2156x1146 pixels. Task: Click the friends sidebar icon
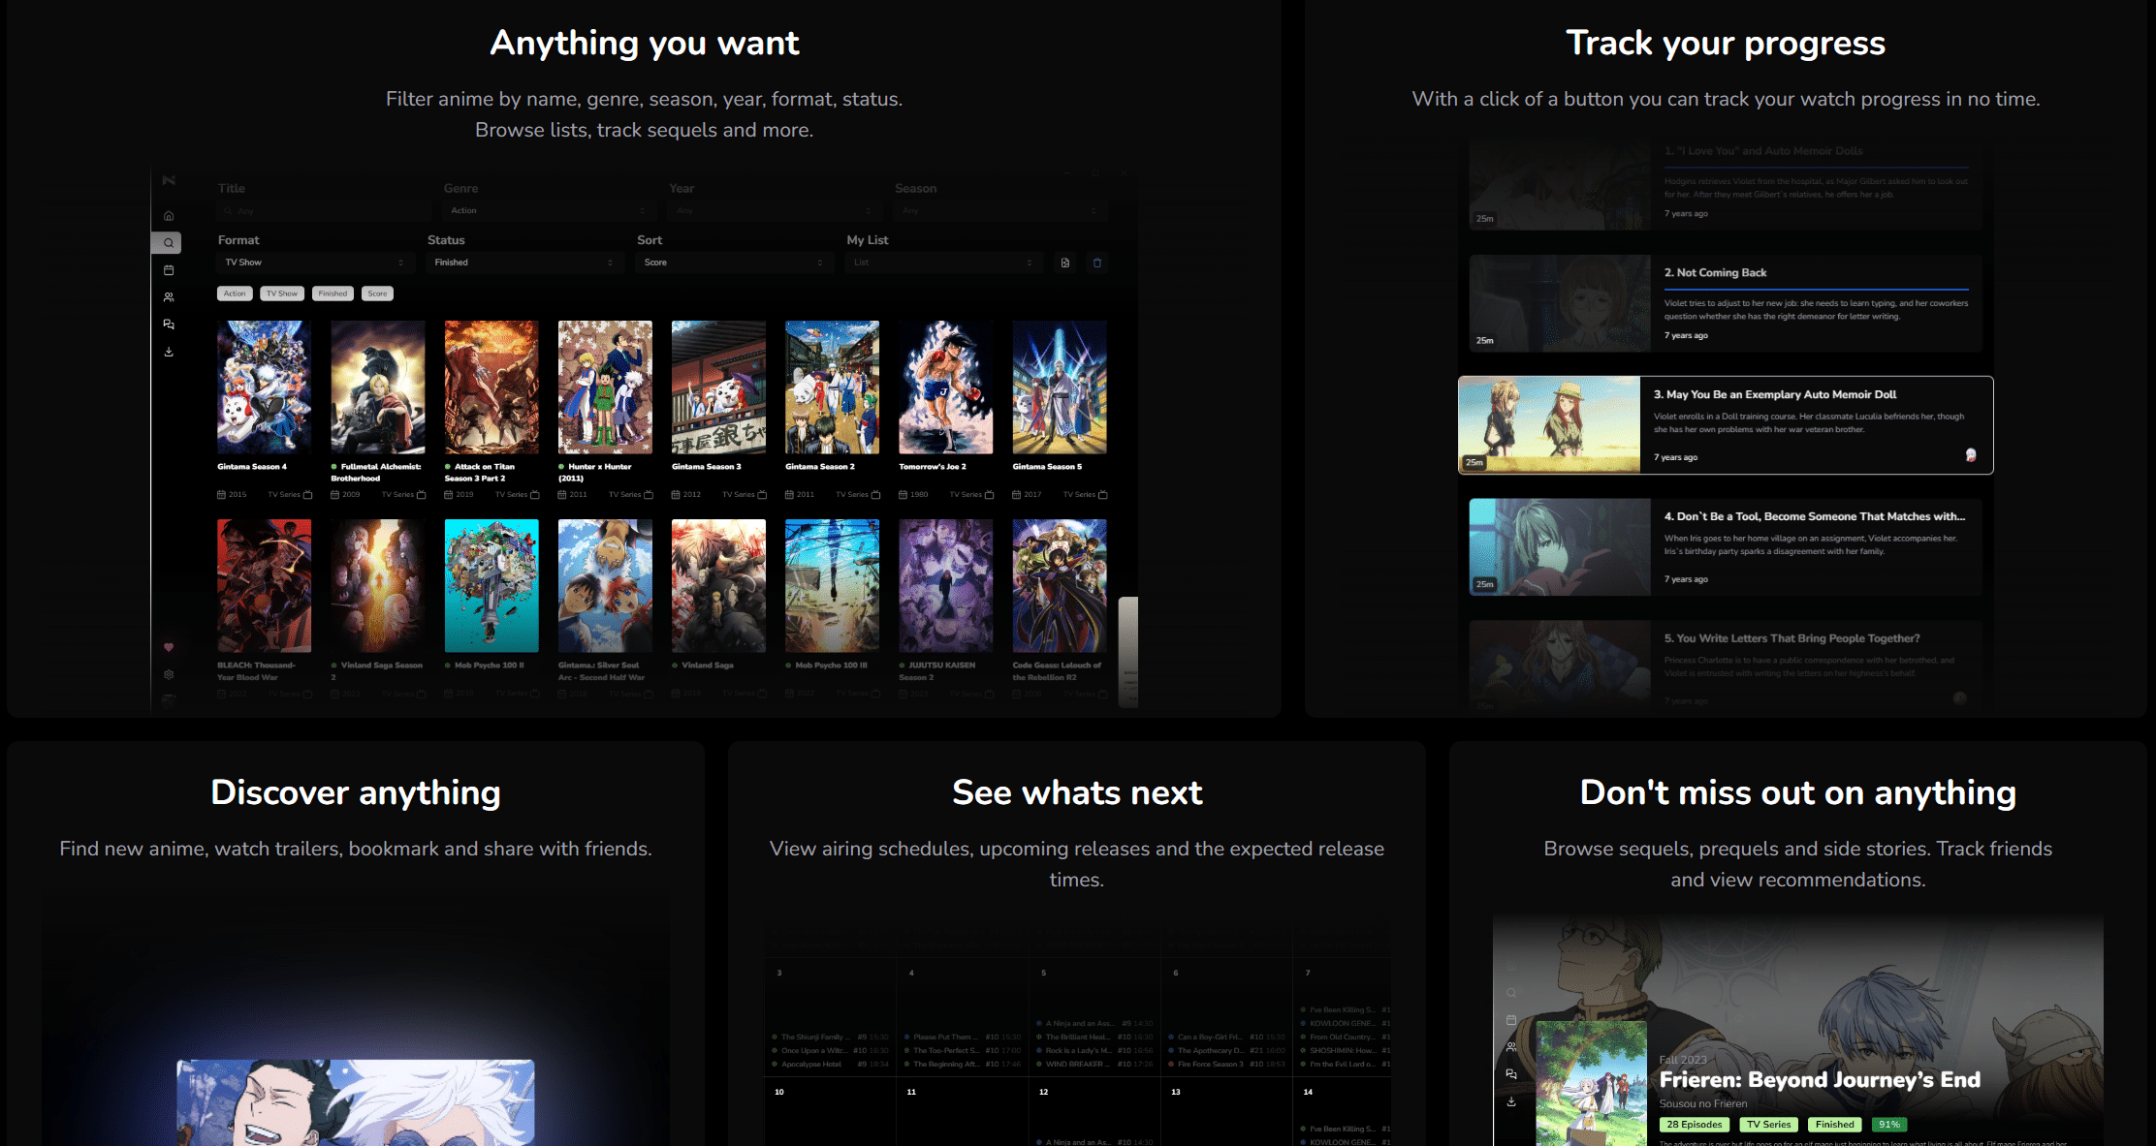(x=169, y=297)
